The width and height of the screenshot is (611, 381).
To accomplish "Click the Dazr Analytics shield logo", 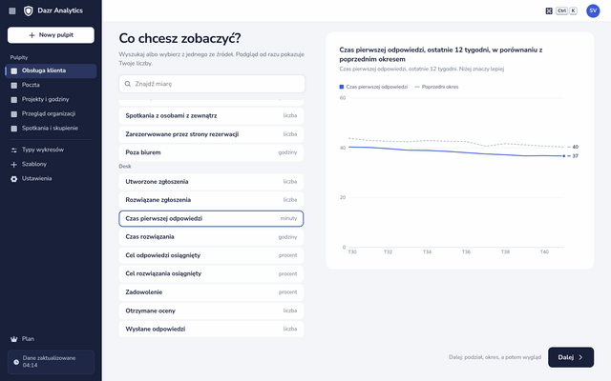I will [28, 10].
